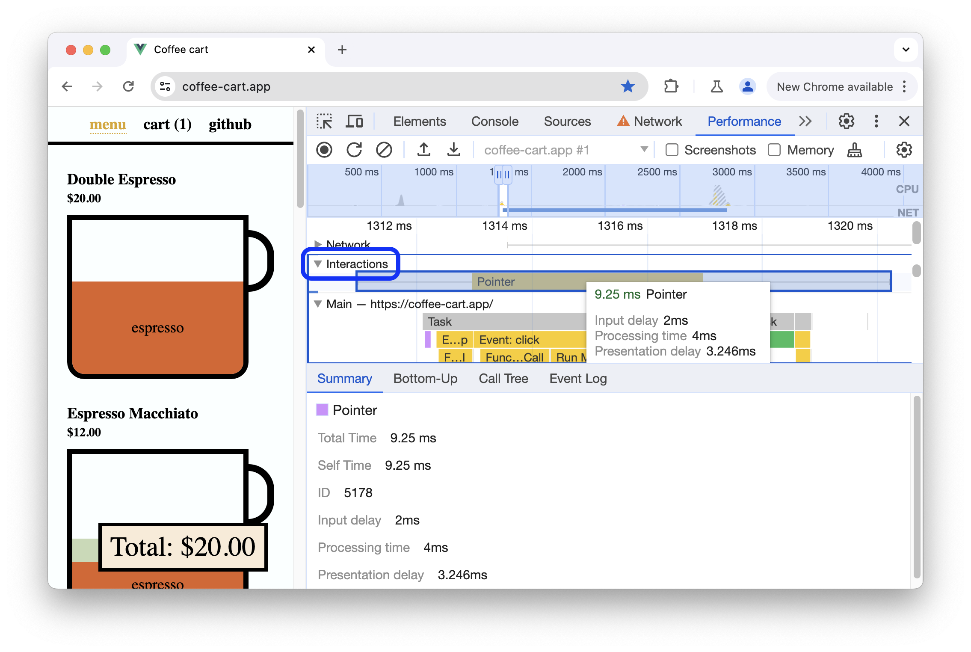Click the reload and profile icon
Viewport: 971px width, 652px height.
[355, 150]
